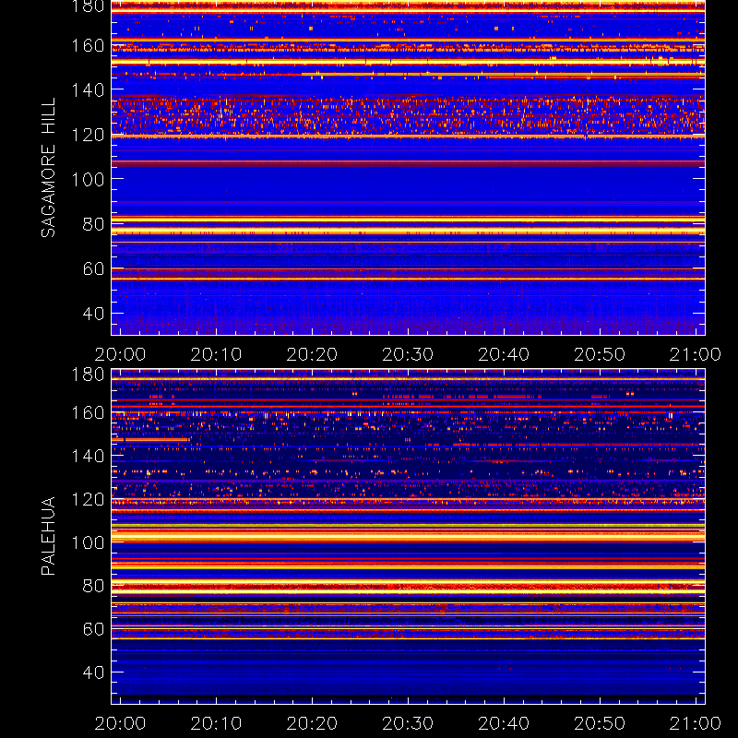Screen dimensions: 738x738
Task: Click the 140 tick label on the Sagamore Hill plot
Action: coord(88,89)
